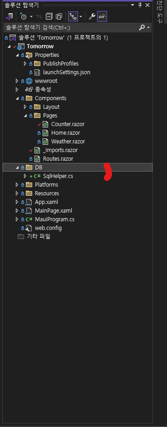Image resolution: width=167 pixels, height=427 pixels.
Task: Close the 솔루션 탐색기 panel
Action: click(x=147, y=5)
